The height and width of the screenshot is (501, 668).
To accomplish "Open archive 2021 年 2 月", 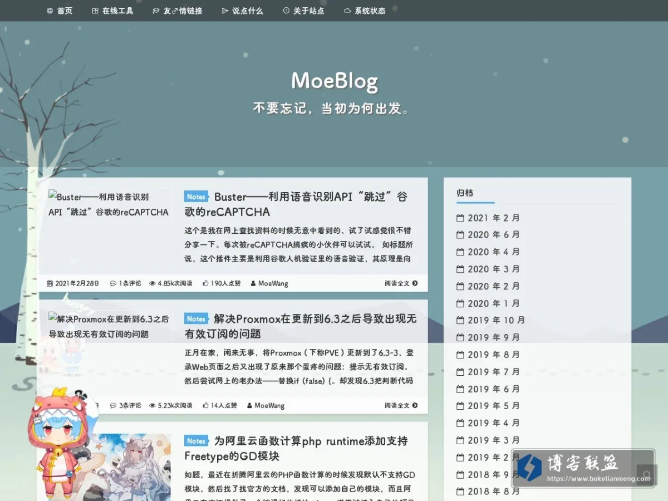I will [x=489, y=218].
